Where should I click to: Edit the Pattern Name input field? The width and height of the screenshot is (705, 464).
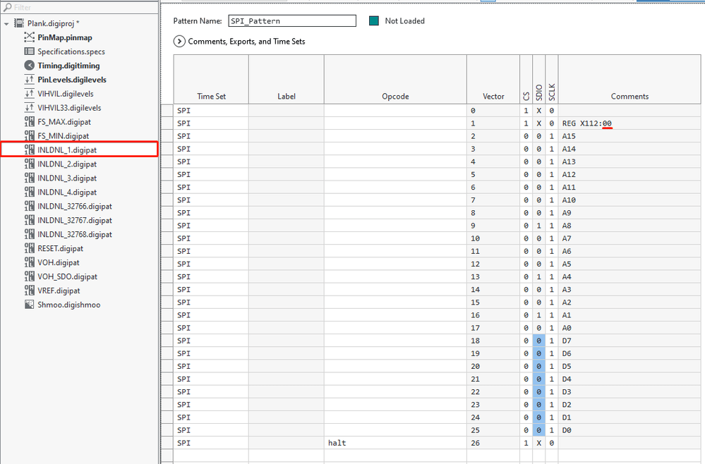292,20
